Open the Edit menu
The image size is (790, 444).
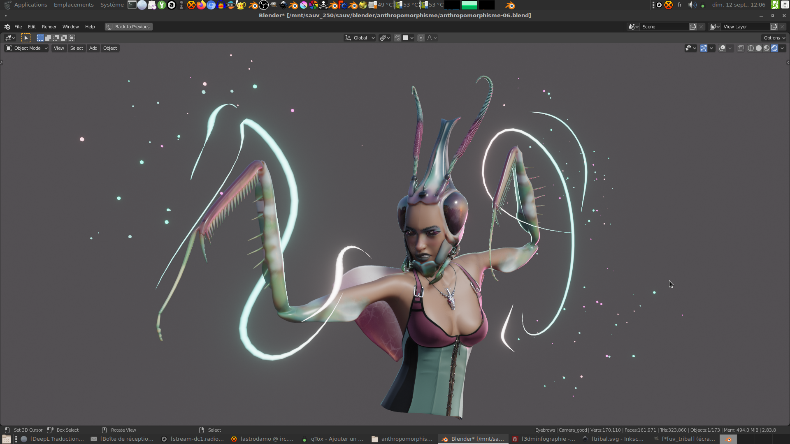pyautogui.click(x=32, y=27)
